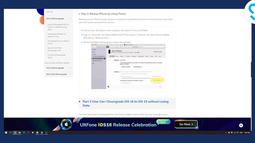Click the UltFone iOS16 Release Celebration banner text
255x143 pixels.
(x=118, y=125)
